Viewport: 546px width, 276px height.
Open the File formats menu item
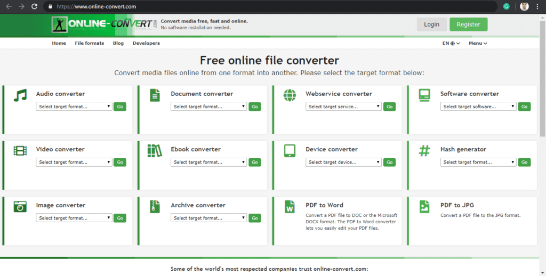pos(90,43)
